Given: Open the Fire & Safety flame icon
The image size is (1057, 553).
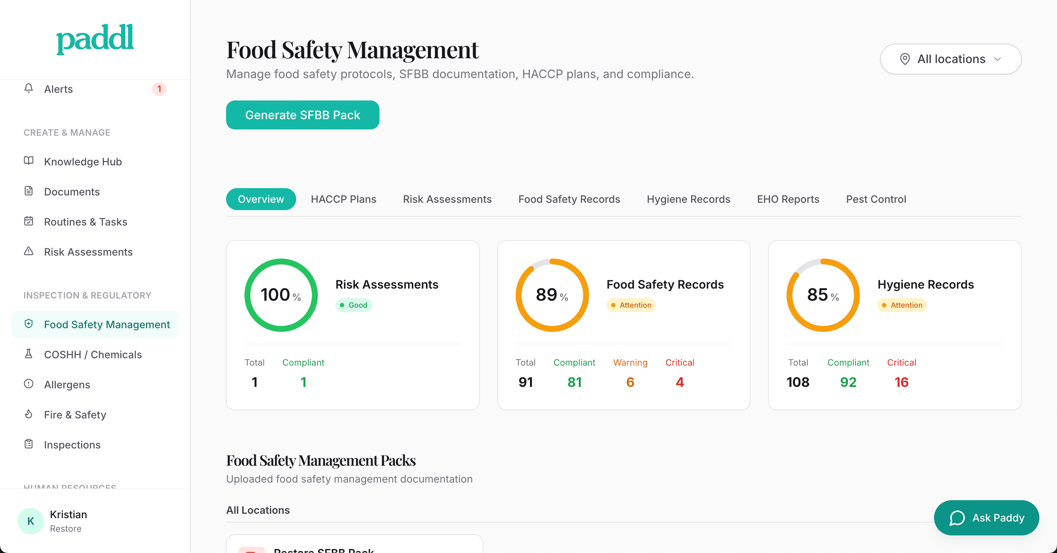Looking at the screenshot, I should 28,414.
